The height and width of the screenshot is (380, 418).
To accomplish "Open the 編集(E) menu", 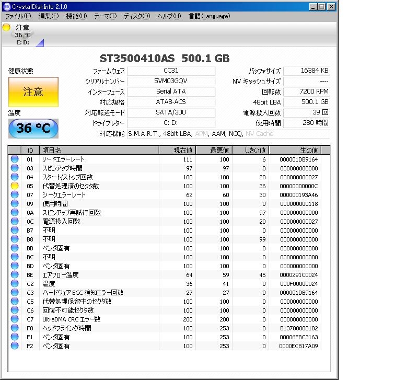I will (49, 16).
